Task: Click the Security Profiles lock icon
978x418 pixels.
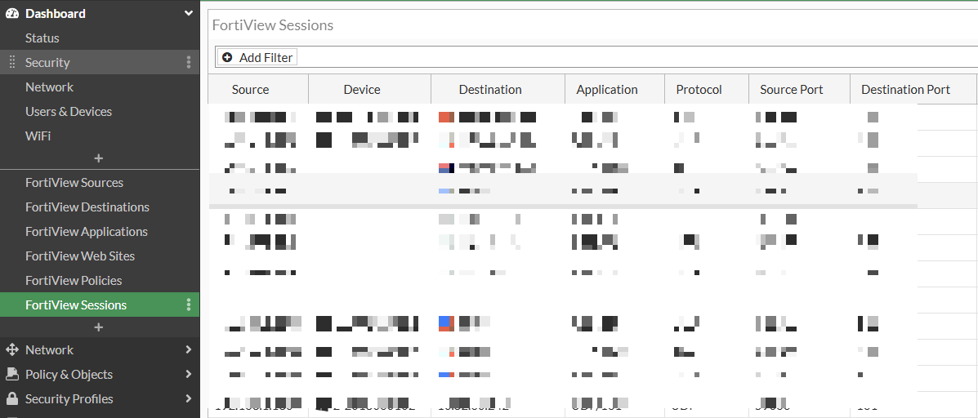Action: pos(12,398)
